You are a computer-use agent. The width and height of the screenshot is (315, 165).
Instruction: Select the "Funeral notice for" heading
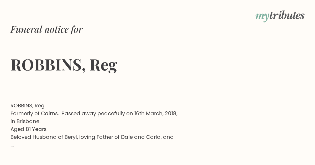click(46, 29)
